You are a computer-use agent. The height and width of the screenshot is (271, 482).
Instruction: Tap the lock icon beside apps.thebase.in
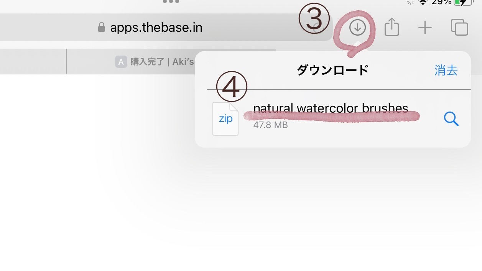tap(102, 27)
